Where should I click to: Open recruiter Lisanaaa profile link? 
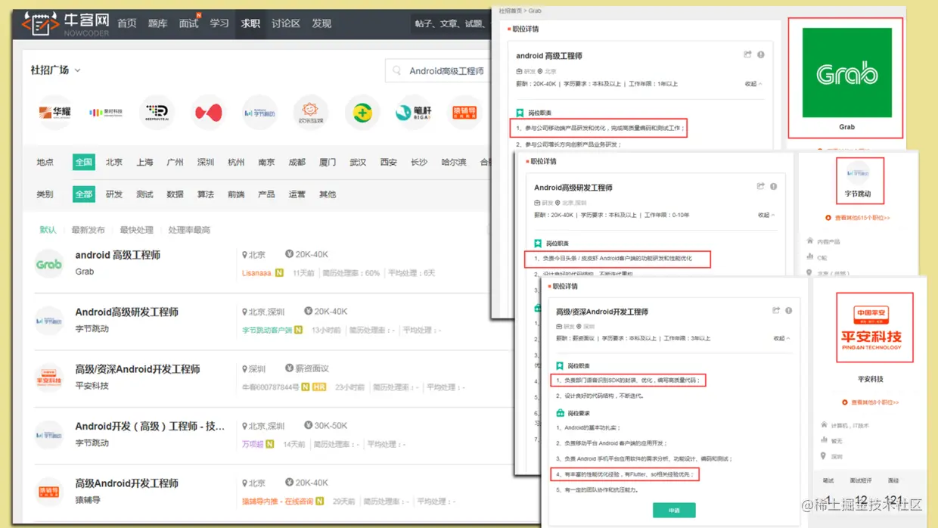256,273
